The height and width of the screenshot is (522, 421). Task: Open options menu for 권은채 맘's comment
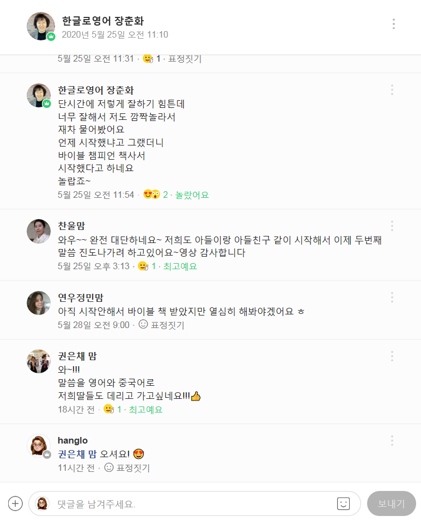click(392, 356)
